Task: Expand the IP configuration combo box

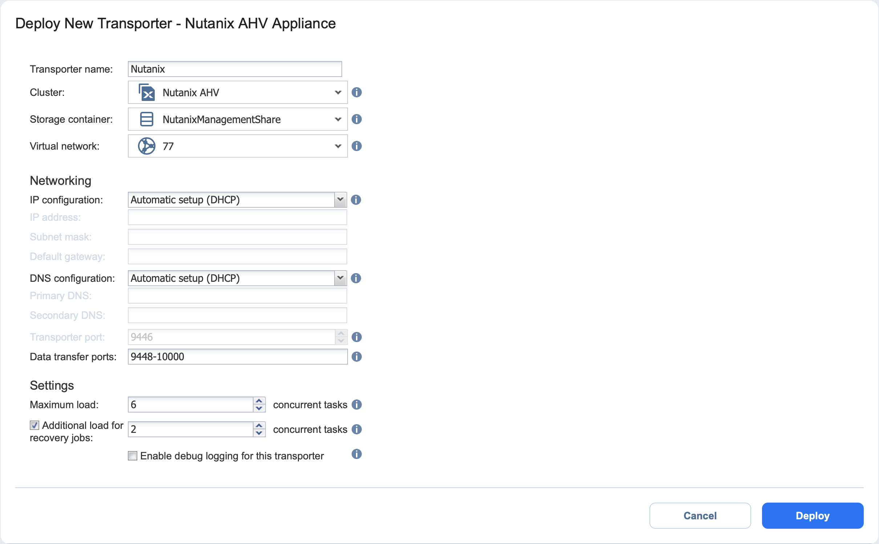Action: pos(340,200)
